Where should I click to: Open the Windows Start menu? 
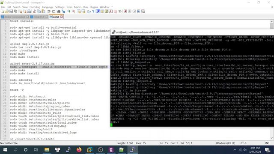[x=5, y=150]
